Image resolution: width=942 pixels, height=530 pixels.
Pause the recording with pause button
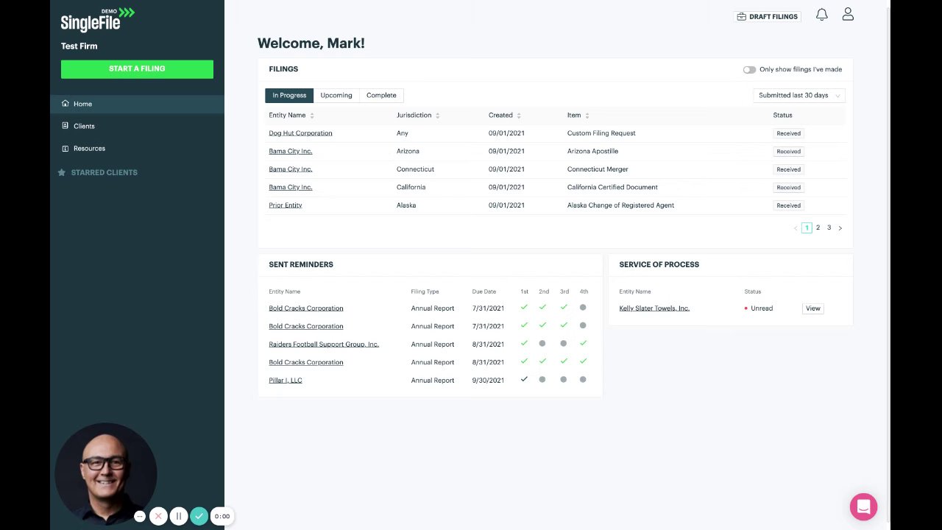[179, 516]
